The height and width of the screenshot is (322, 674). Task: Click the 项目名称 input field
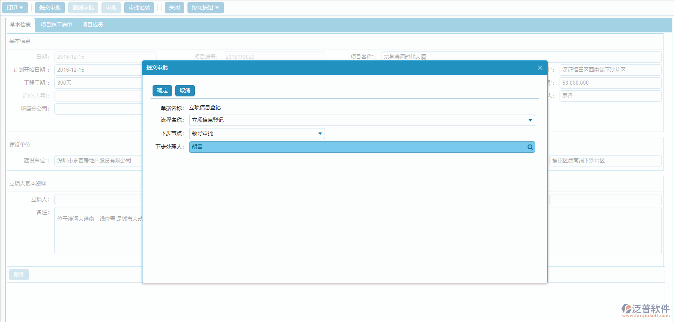click(x=521, y=57)
